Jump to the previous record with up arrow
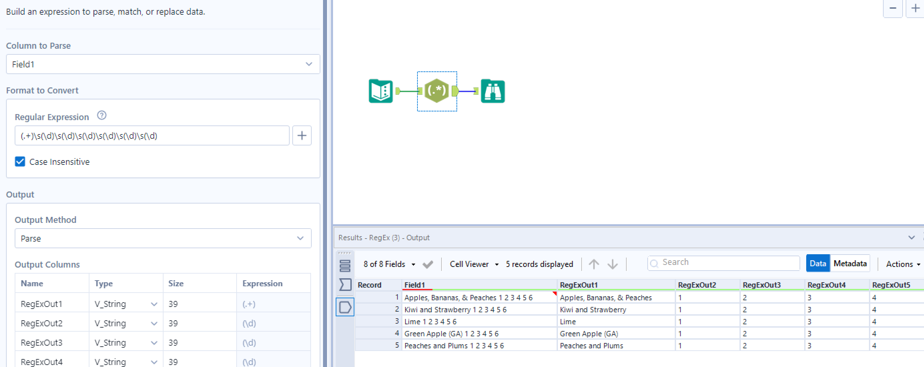This screenshot has height=367, width=924. (x=594, y=264)
